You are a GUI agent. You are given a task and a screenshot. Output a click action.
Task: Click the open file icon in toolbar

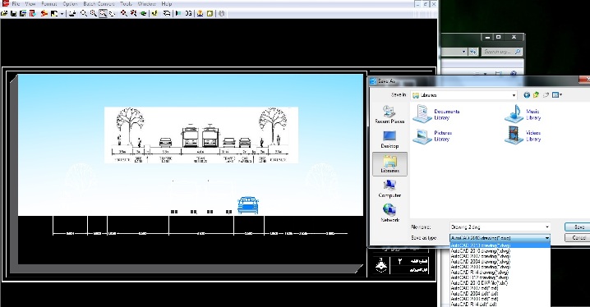click(x=4, y=13)
